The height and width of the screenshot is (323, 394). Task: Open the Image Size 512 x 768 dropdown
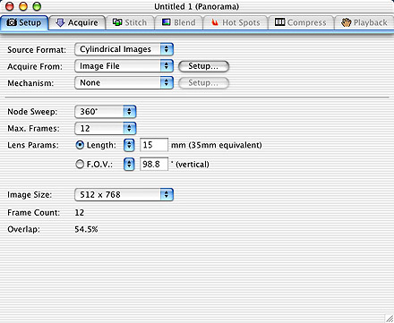[124, 194]
